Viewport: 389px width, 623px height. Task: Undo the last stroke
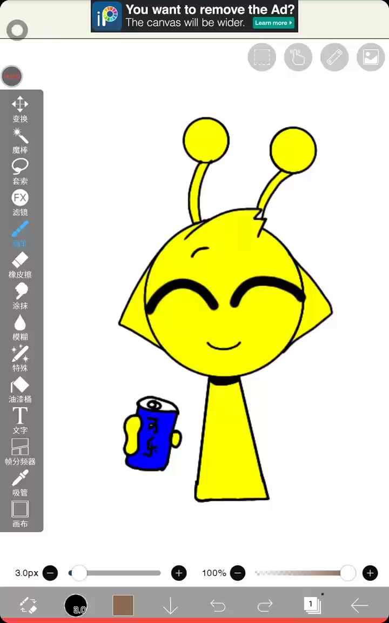coord(218,606)
